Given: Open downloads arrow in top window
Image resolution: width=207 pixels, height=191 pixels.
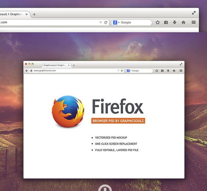Looking at the screenshot, I should click(175, 22).
